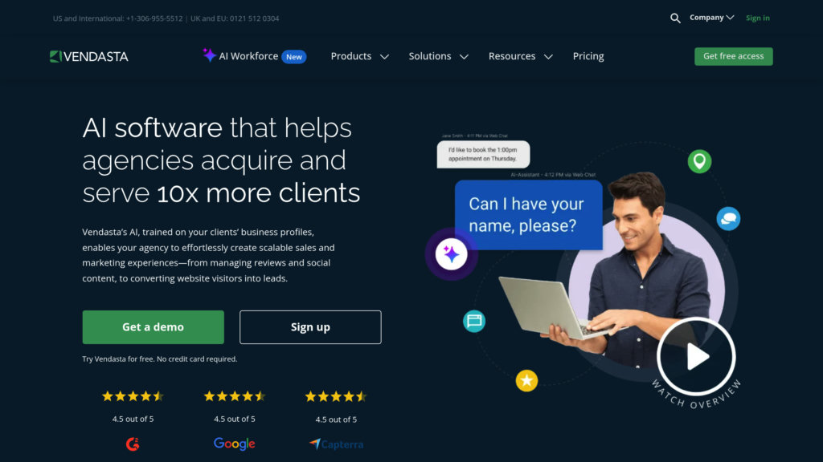Click the yellow star circle icon
The height and width of the screenshot is (462, 823).
(526, 380)
